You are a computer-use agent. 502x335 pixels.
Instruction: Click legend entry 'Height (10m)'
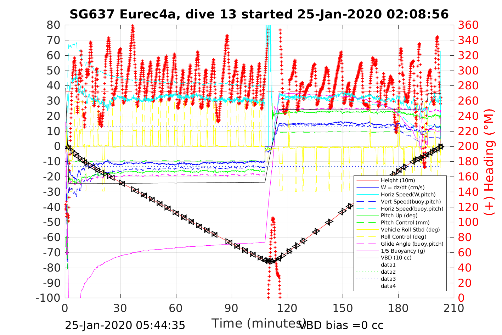(x=398, y=180)
